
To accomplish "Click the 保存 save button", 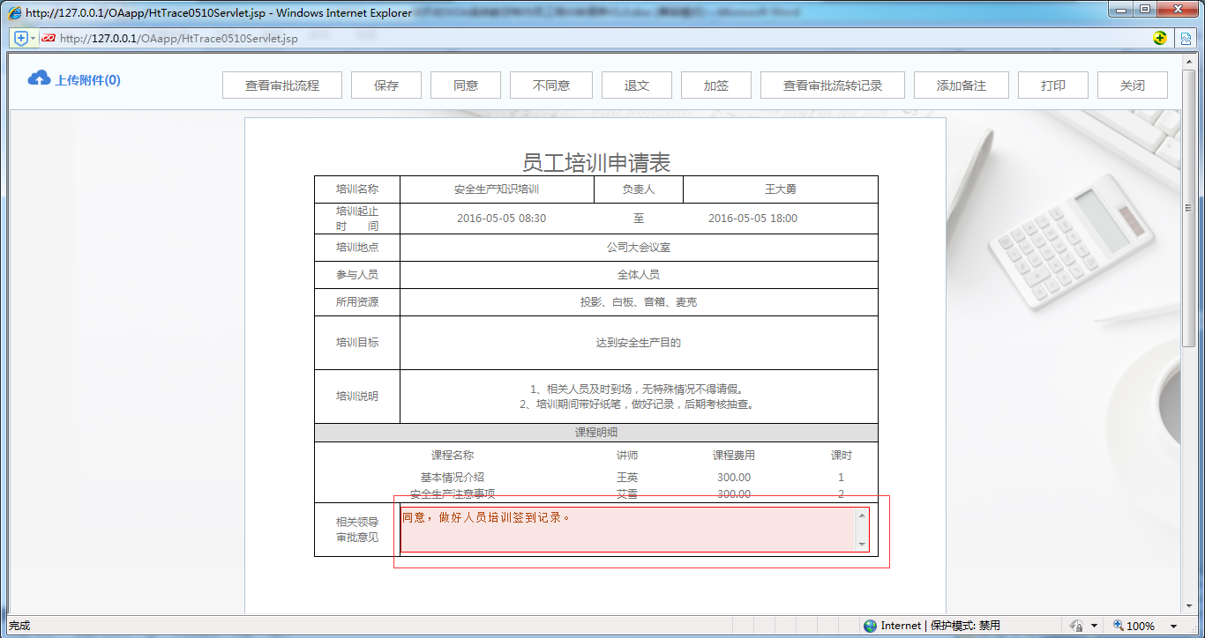I will [385, 85].
